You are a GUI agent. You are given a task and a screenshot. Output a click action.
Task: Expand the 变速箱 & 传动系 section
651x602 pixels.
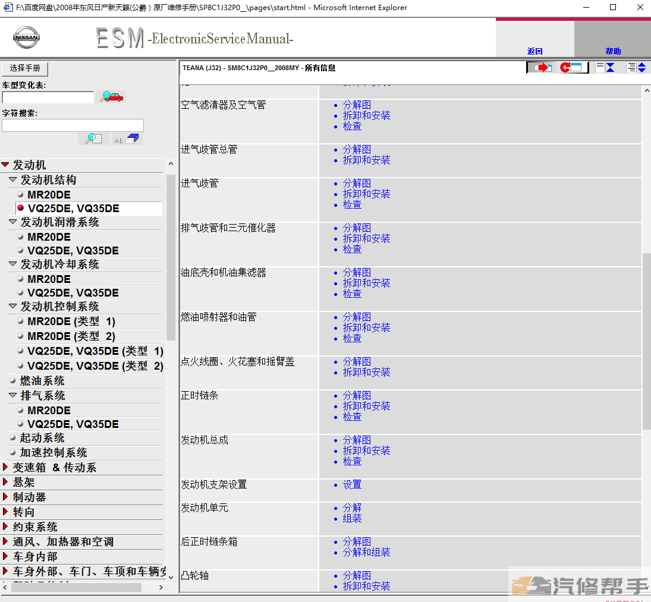5,467
